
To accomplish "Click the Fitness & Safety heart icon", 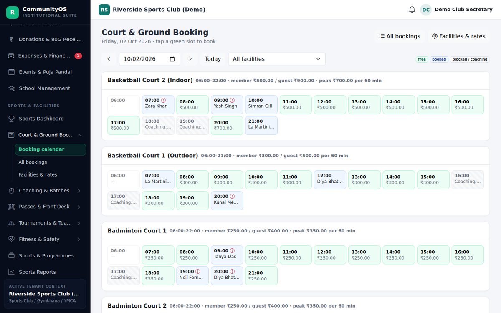I will click(11, 239).
